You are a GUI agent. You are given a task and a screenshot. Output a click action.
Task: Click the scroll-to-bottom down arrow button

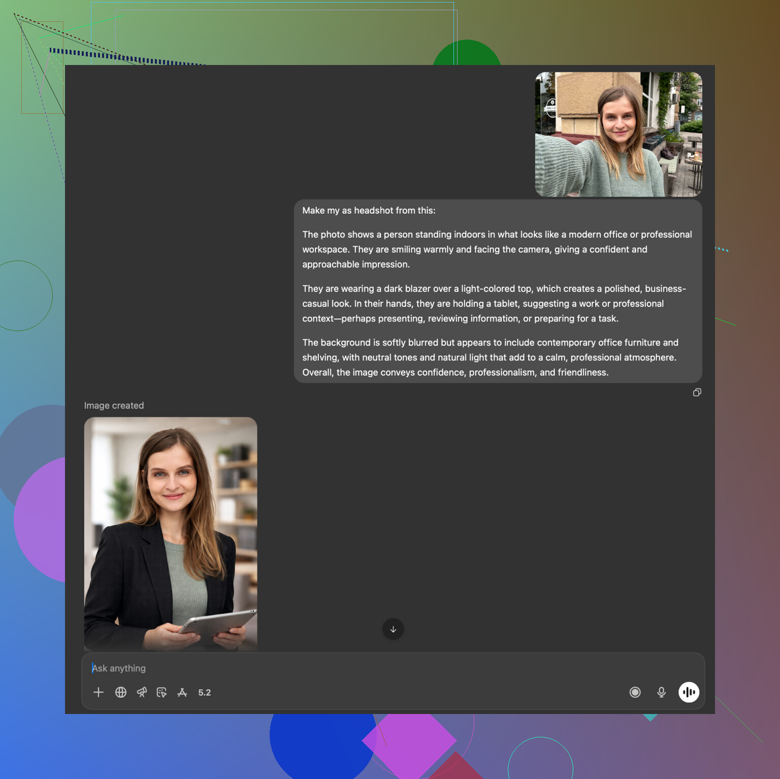(x=393, y=629)
